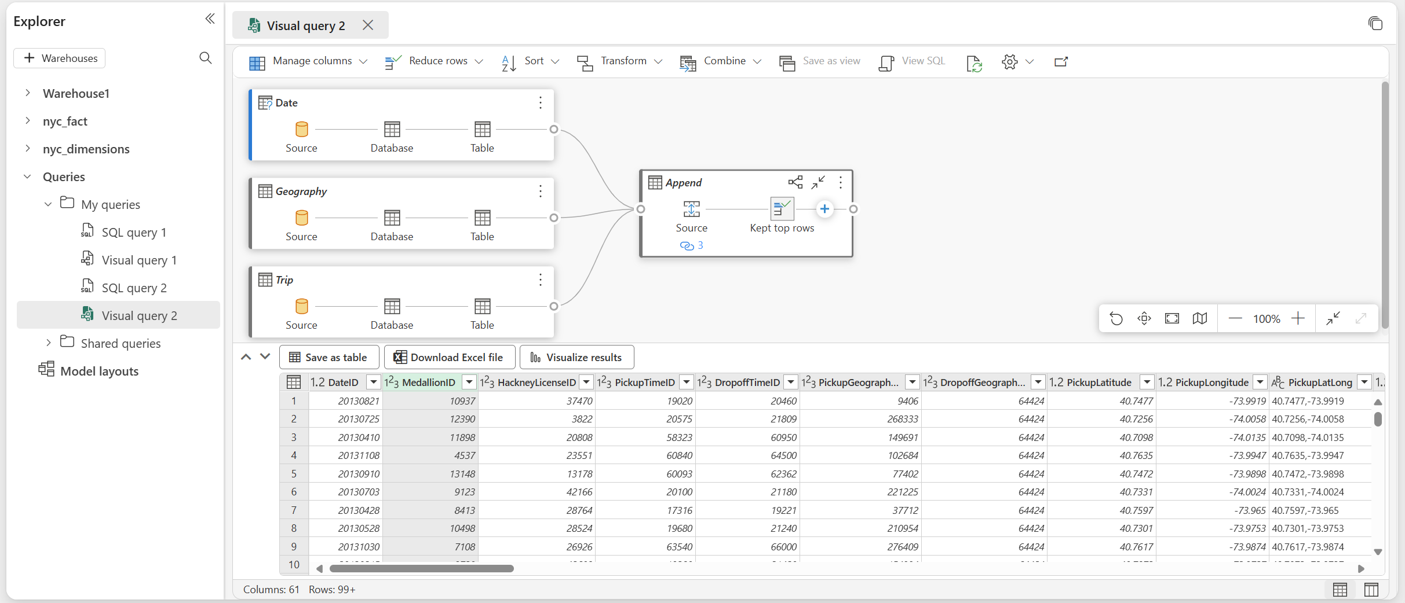Expand the Warehouse1 tree node
1405x603 pixels.
pos(28,93)
